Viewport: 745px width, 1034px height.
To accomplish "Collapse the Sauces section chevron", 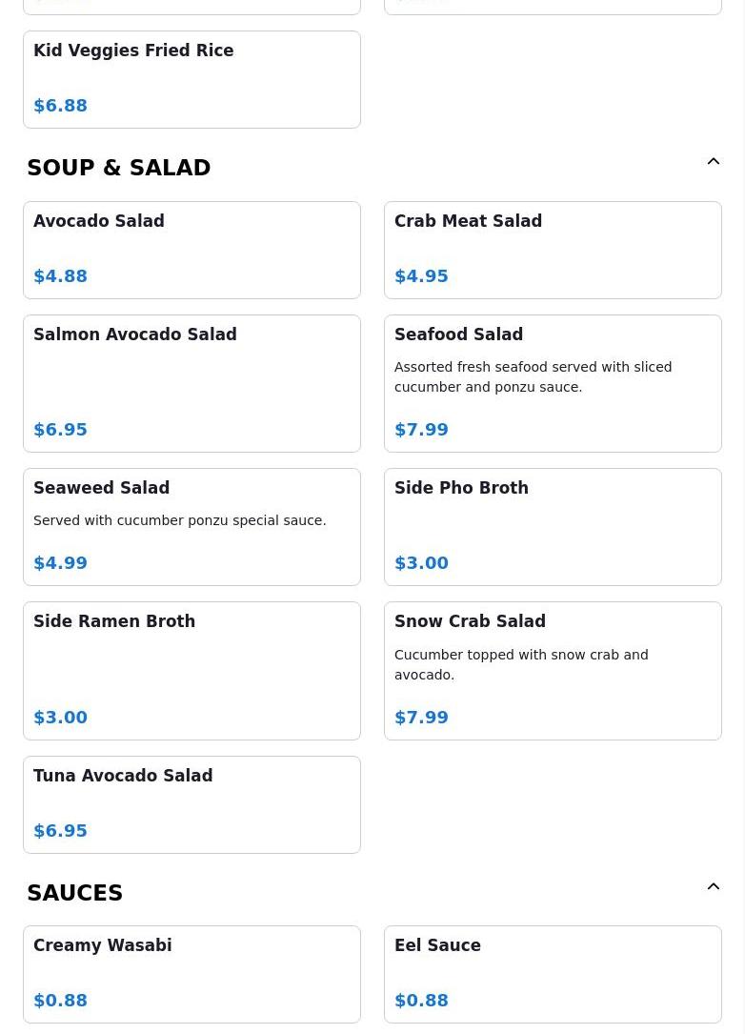I will (x=713, y=887).
